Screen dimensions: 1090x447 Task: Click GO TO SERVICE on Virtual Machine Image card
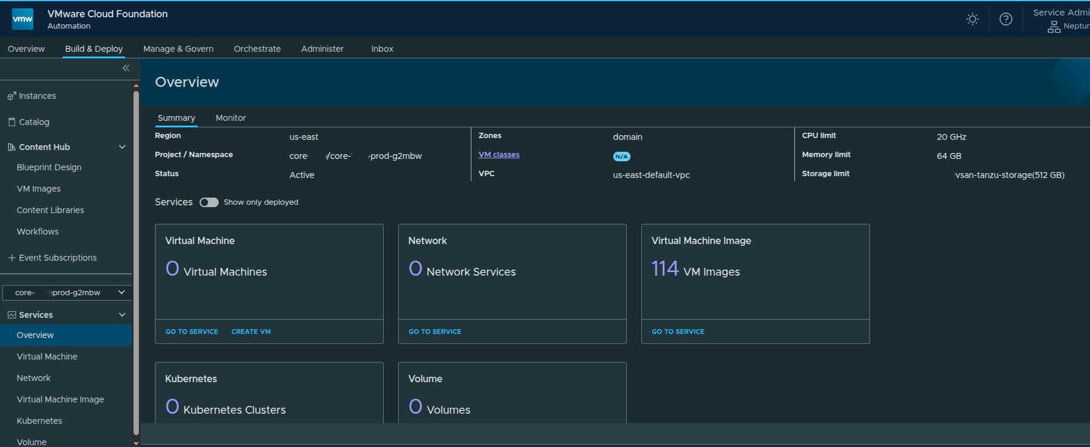678,332
